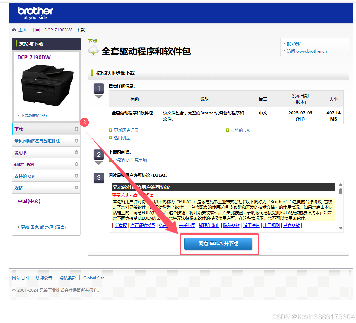
Task: Click DCP-7190DW model title in sidebar
Action: click(x=34, y=57)
